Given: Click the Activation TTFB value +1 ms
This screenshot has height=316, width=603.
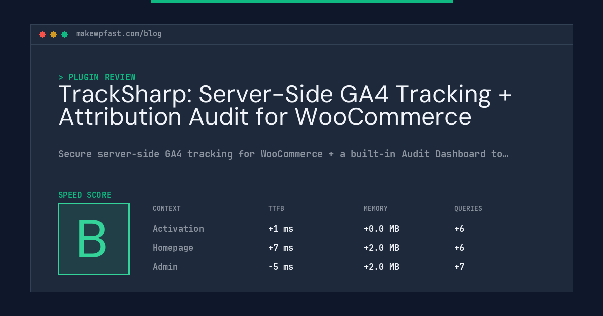Looking at the screenshot, I should coord(281,229).
